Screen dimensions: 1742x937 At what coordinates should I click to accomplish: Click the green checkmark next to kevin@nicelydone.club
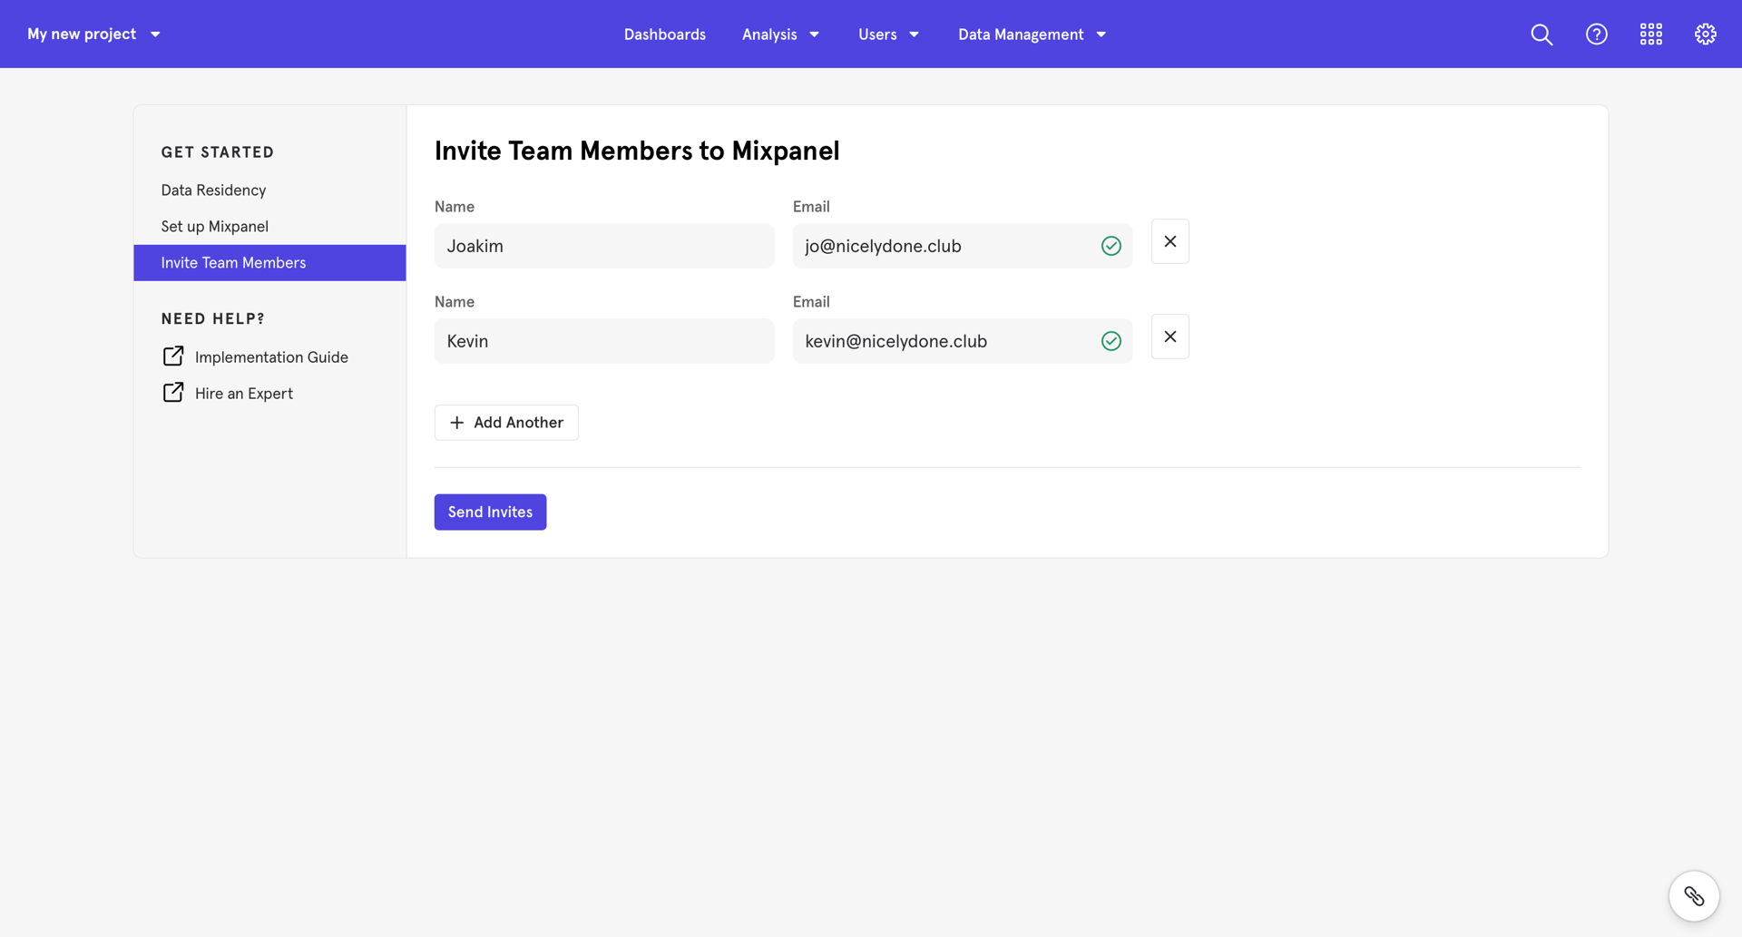tap(1111, 340)
